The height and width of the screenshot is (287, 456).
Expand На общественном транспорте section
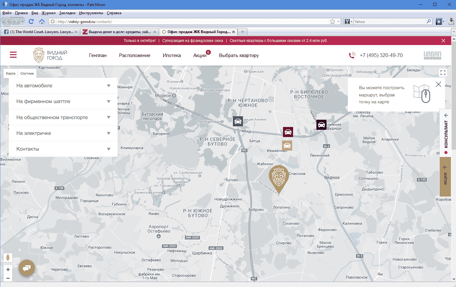[x=63, y=118]
